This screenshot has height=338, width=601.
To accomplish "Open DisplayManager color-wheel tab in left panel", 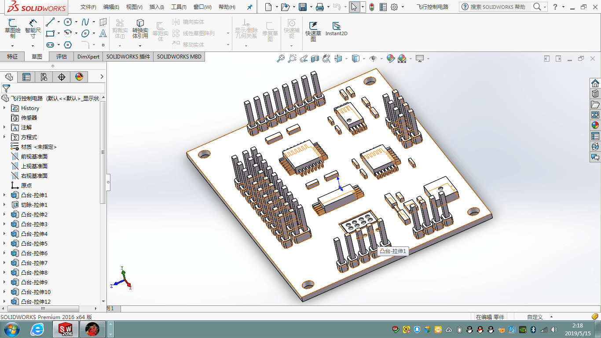I will click(x=79, y=77).
